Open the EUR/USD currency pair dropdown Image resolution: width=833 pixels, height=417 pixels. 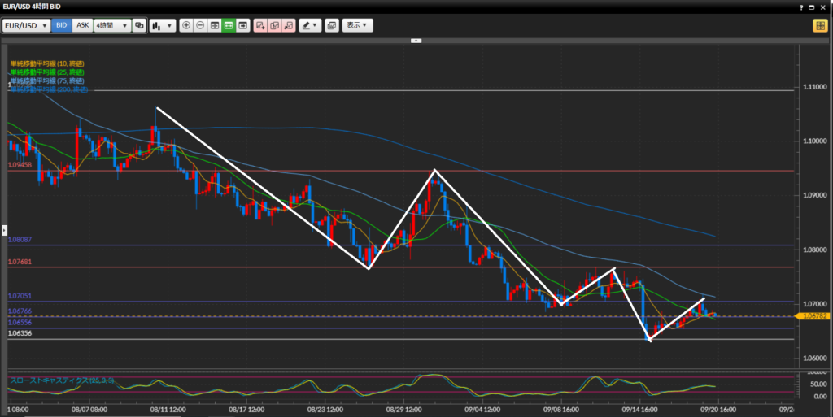25,25
